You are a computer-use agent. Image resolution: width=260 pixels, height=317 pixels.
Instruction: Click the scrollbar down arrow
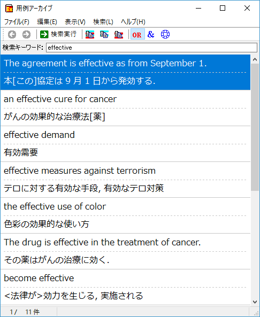(x=255, y=302)
